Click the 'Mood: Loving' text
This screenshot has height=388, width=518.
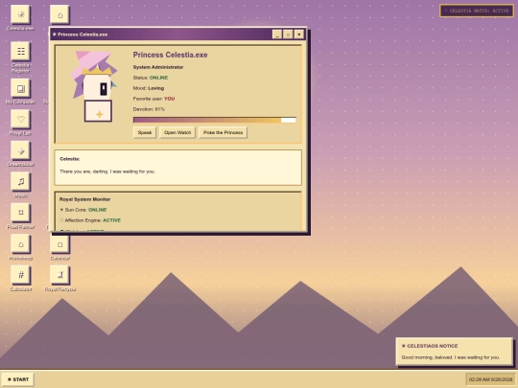tap(149, 88)
